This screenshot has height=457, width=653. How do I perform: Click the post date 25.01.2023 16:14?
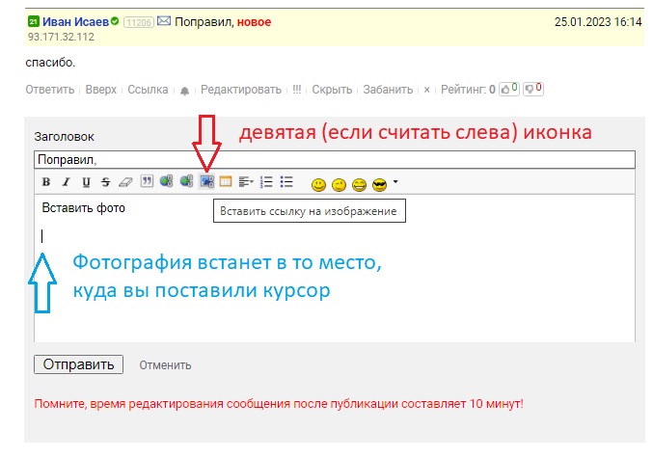click(598, 21)
